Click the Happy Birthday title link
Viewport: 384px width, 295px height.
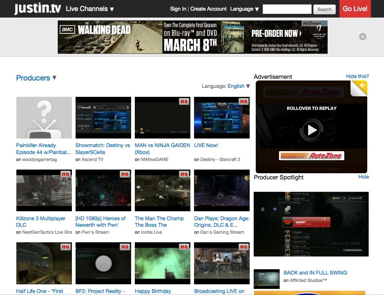click(x=153, y=291)
